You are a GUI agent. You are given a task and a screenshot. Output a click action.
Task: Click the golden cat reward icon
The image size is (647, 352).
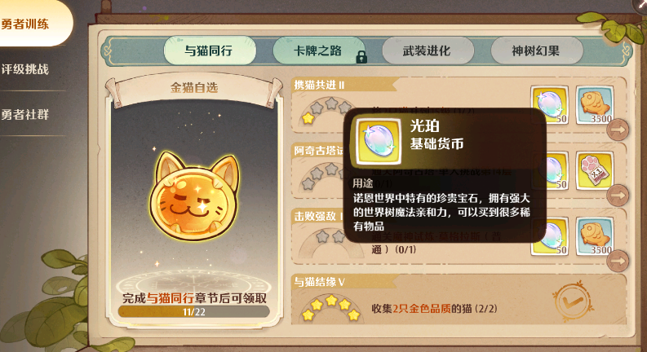[x=194, y=197]
